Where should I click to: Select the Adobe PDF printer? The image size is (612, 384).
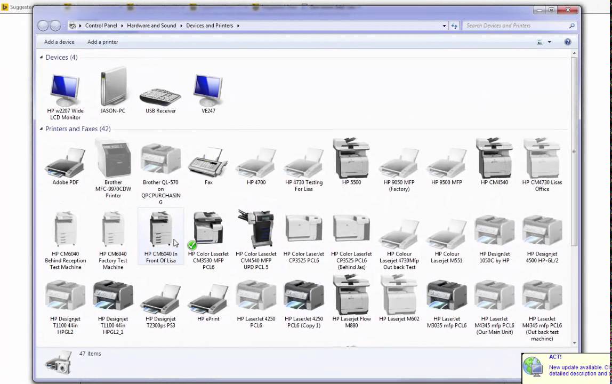point(65,166)
